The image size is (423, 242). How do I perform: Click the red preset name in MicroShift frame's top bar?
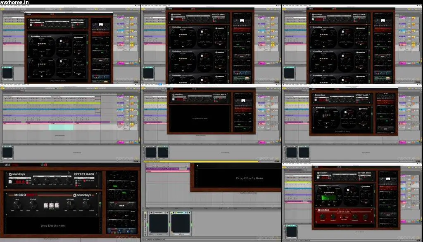tap(15, 165)
